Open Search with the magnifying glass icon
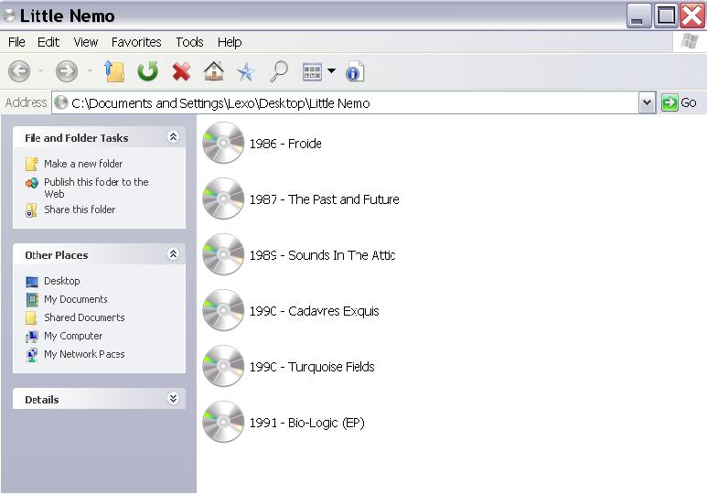707x494 pixels. 279,71
